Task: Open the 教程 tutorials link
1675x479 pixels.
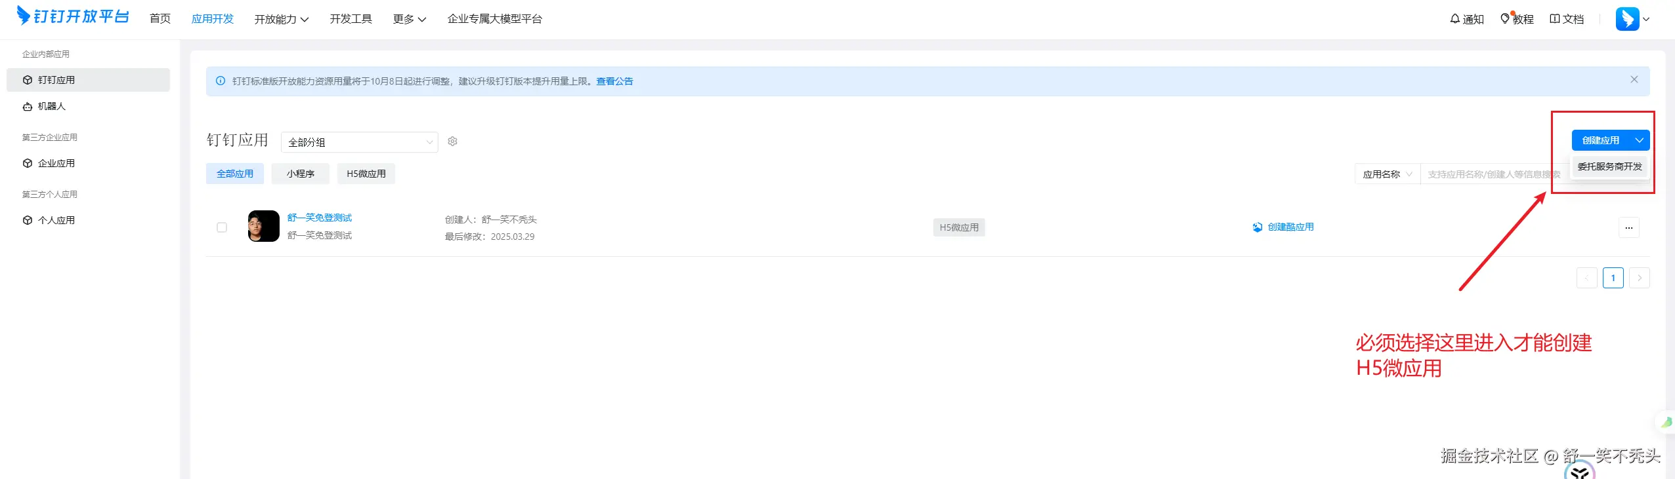Action: click(1517, 19)
